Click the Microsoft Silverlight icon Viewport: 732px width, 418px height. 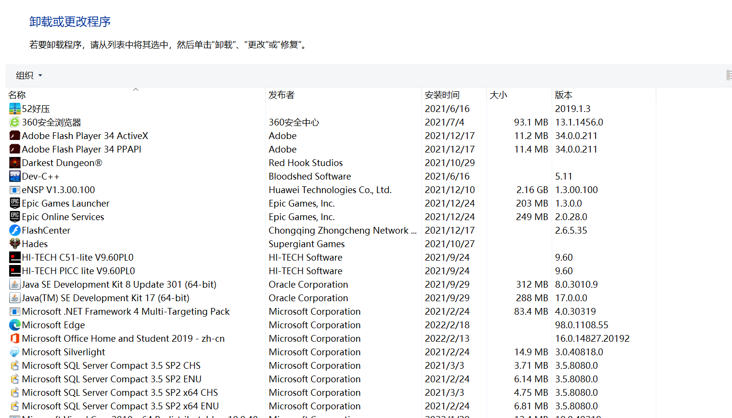click(x=15, y=352)
